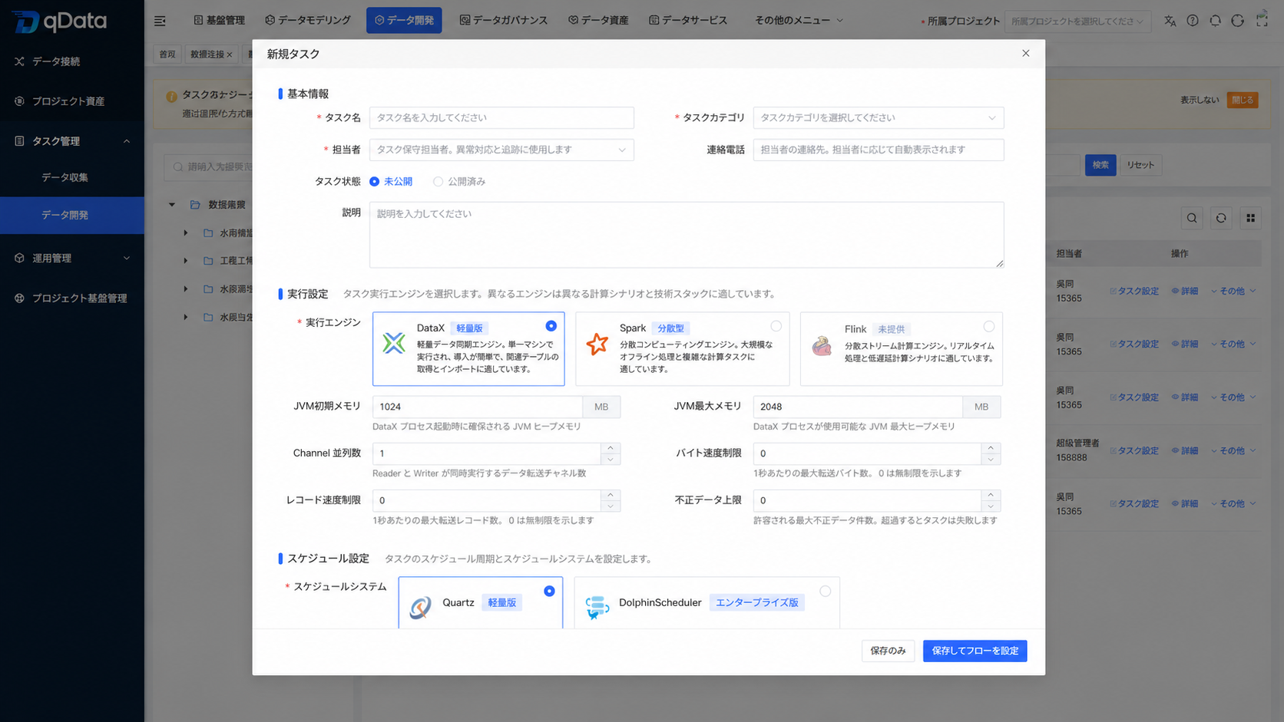The image size is (1284, 722).
Task: Click the orange 閉じる notice button
Action: click(1243, 100)
